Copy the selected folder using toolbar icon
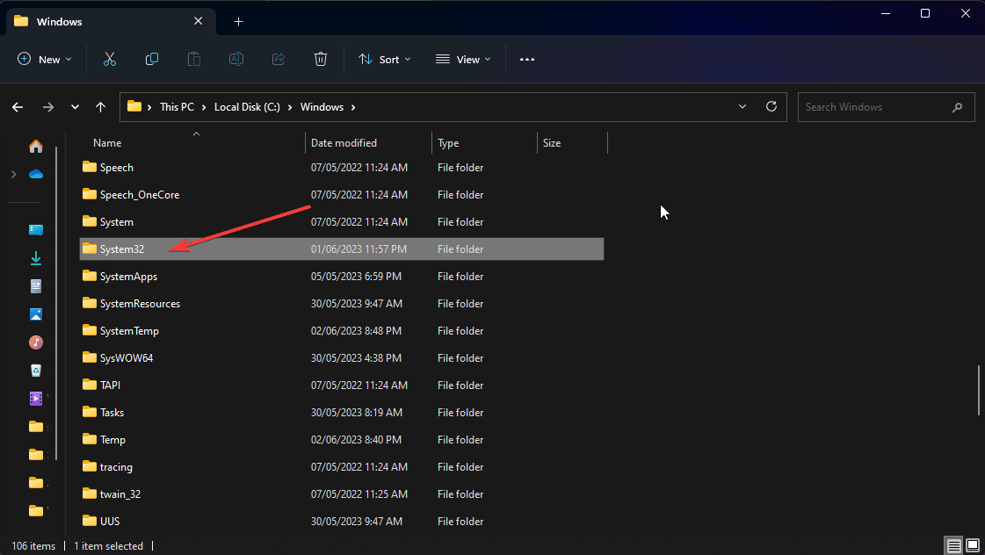The image size is (985, 555). pos(151,59)
